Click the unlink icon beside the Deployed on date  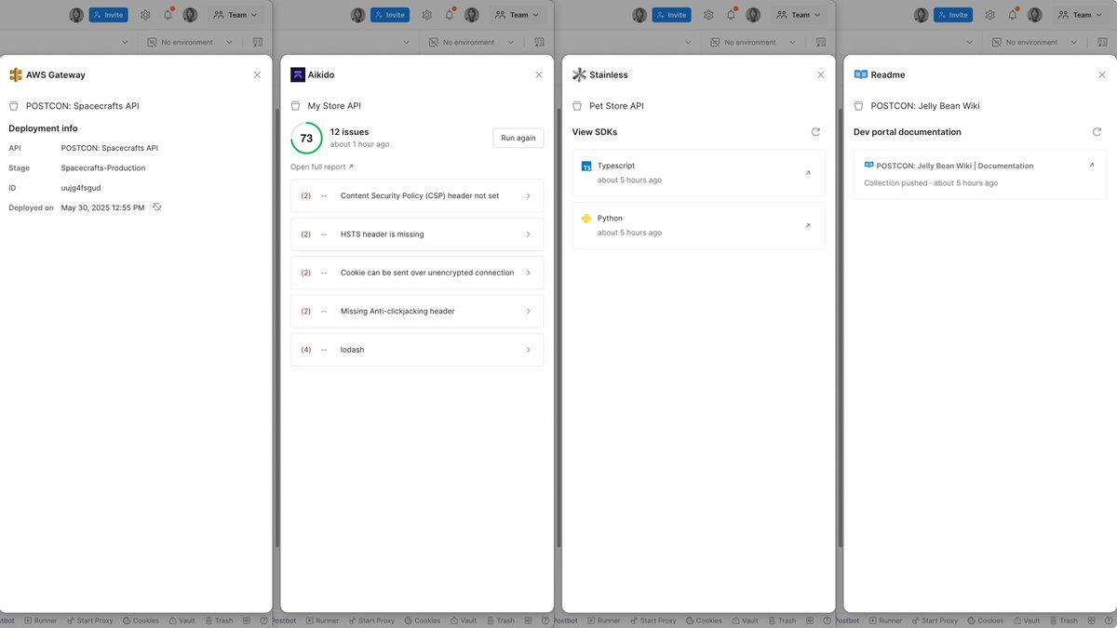tap(157, 207)
